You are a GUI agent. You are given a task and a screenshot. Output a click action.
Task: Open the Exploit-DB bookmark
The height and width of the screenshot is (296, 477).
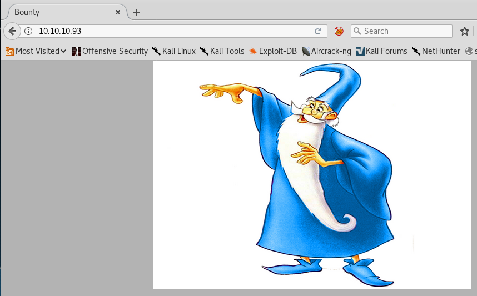click(x=273, y=51)
